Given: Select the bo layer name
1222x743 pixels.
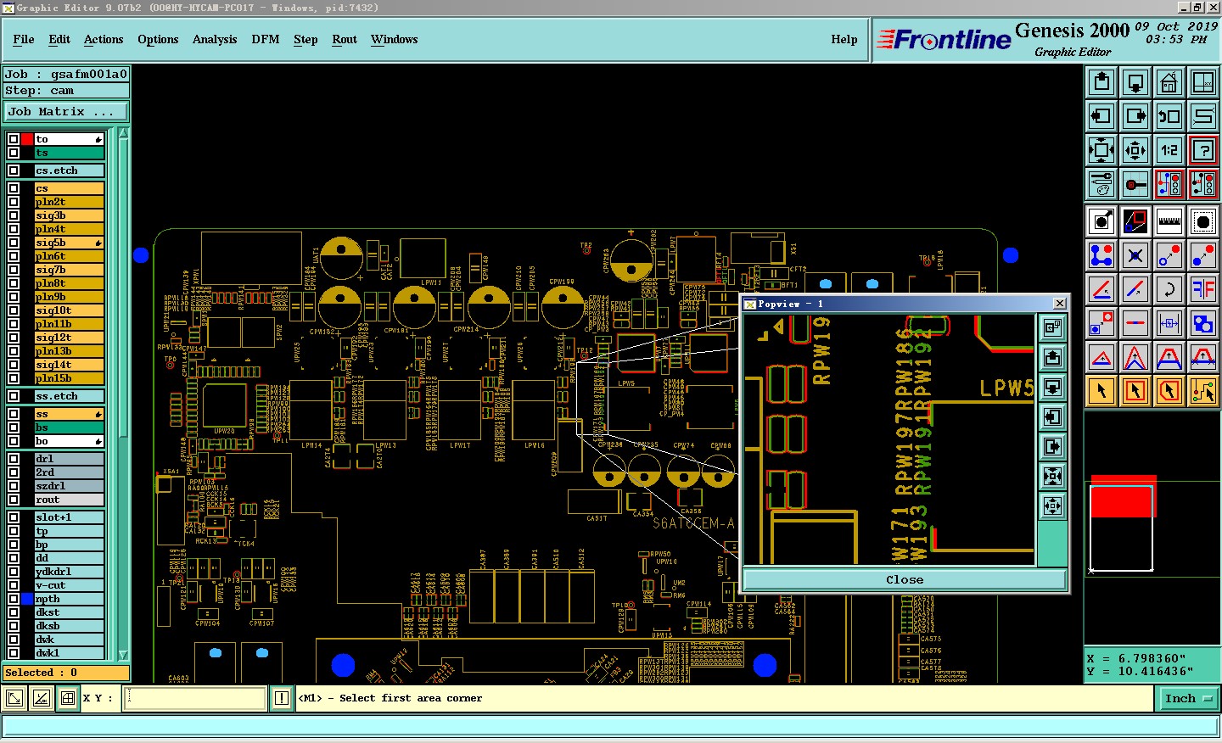Looking at the screenshot, I should click(x=69, y=441).
